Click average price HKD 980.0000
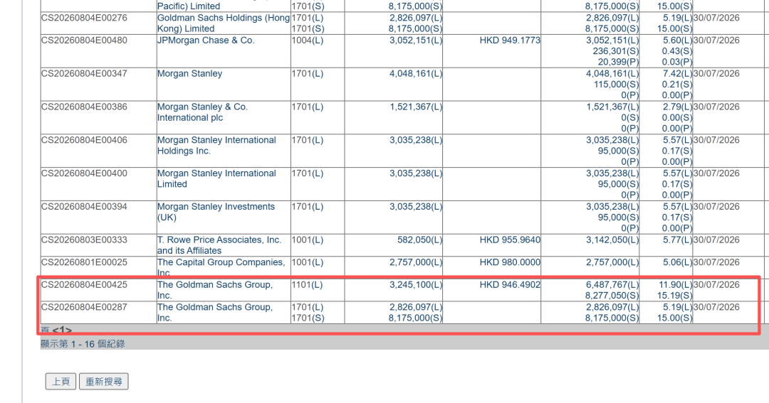Image resolution: width=769 pixels, height=403 pixels. 510,262
